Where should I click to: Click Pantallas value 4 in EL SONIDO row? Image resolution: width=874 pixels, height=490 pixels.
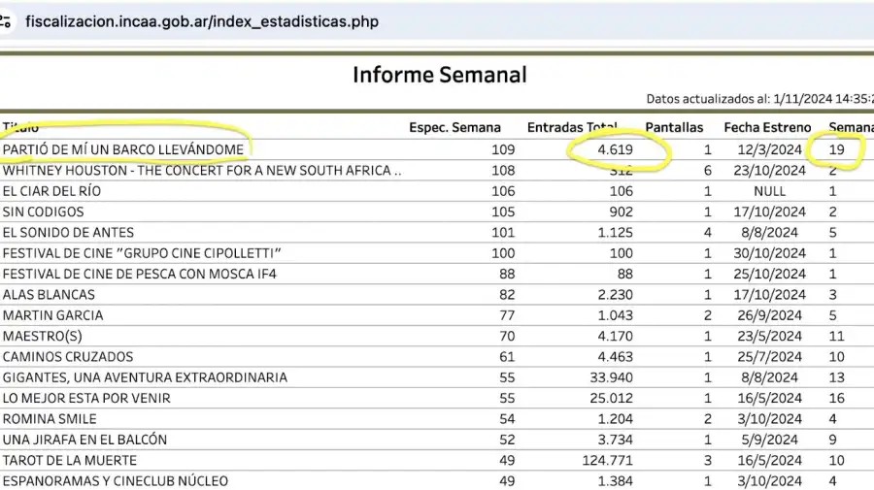[x=707, y=232]
